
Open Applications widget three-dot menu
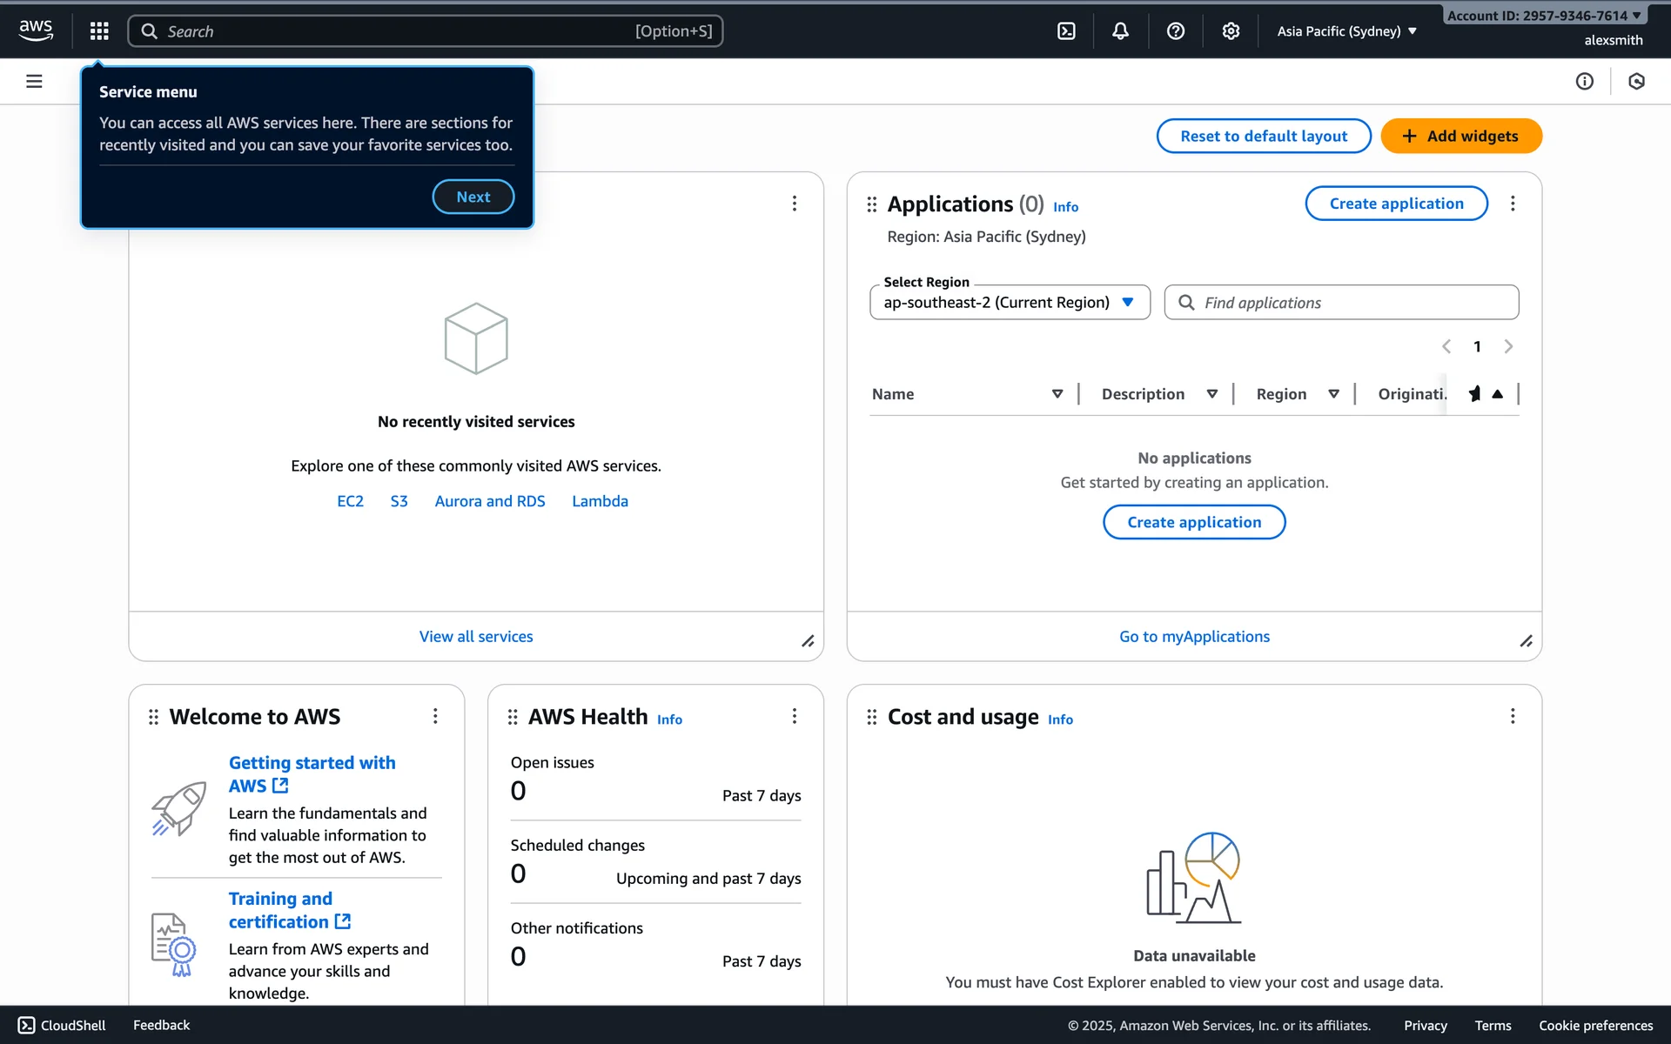point(1513,204)
